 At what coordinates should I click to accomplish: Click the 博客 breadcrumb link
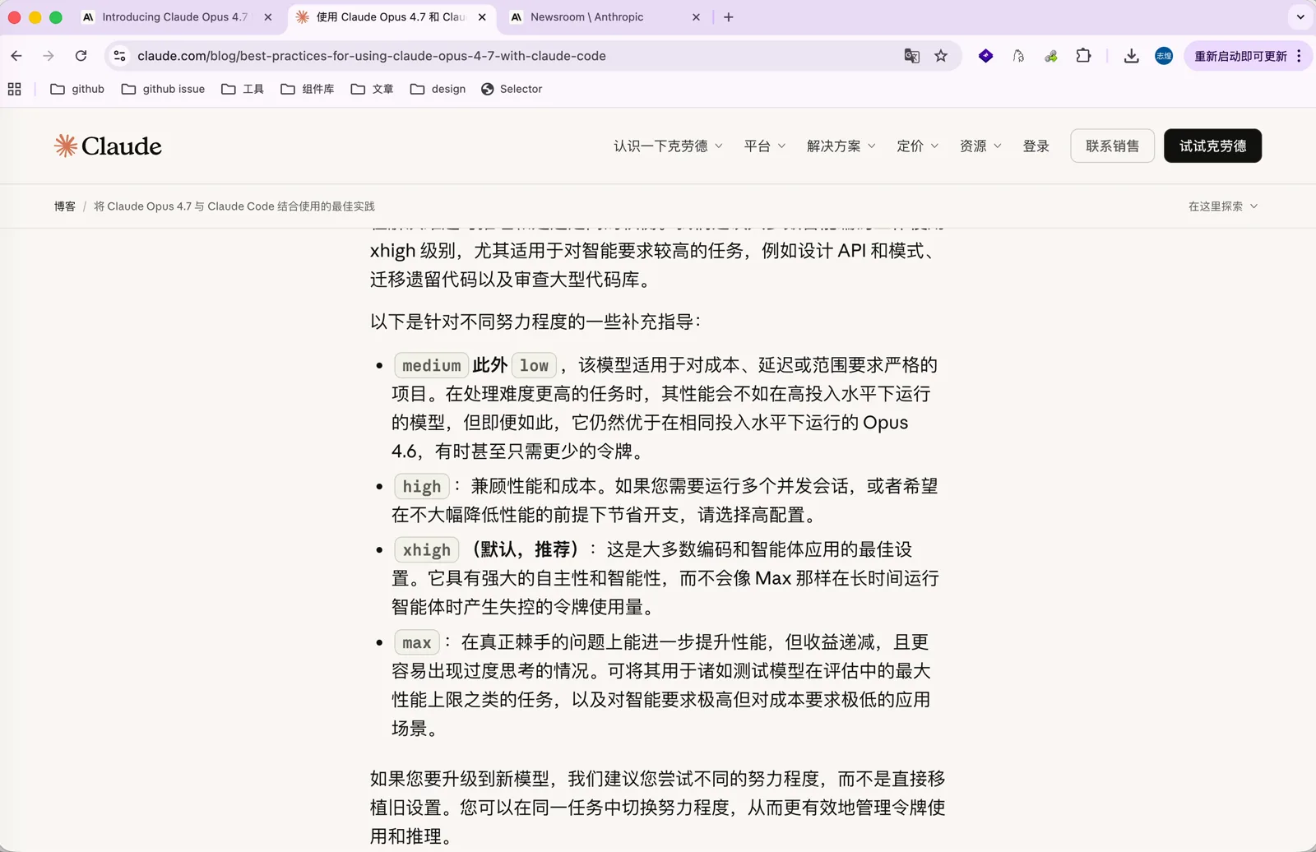[65, 206]
